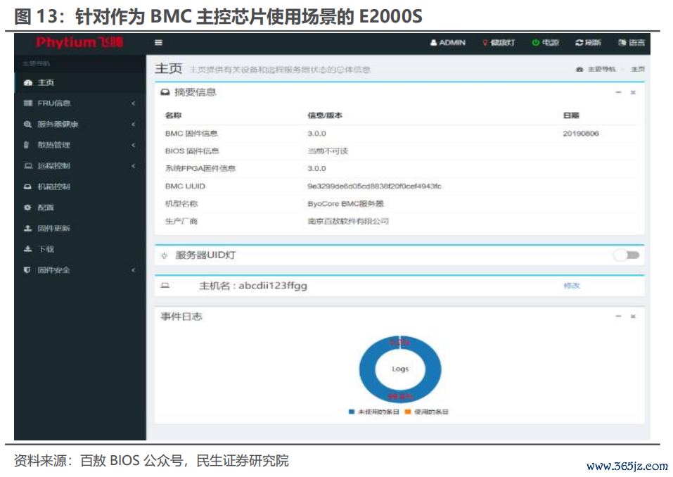The width and height of the screenshot is (673, 477).
Task: Expand the 远程控制 sidebar submenu
Action: point(80,166)
